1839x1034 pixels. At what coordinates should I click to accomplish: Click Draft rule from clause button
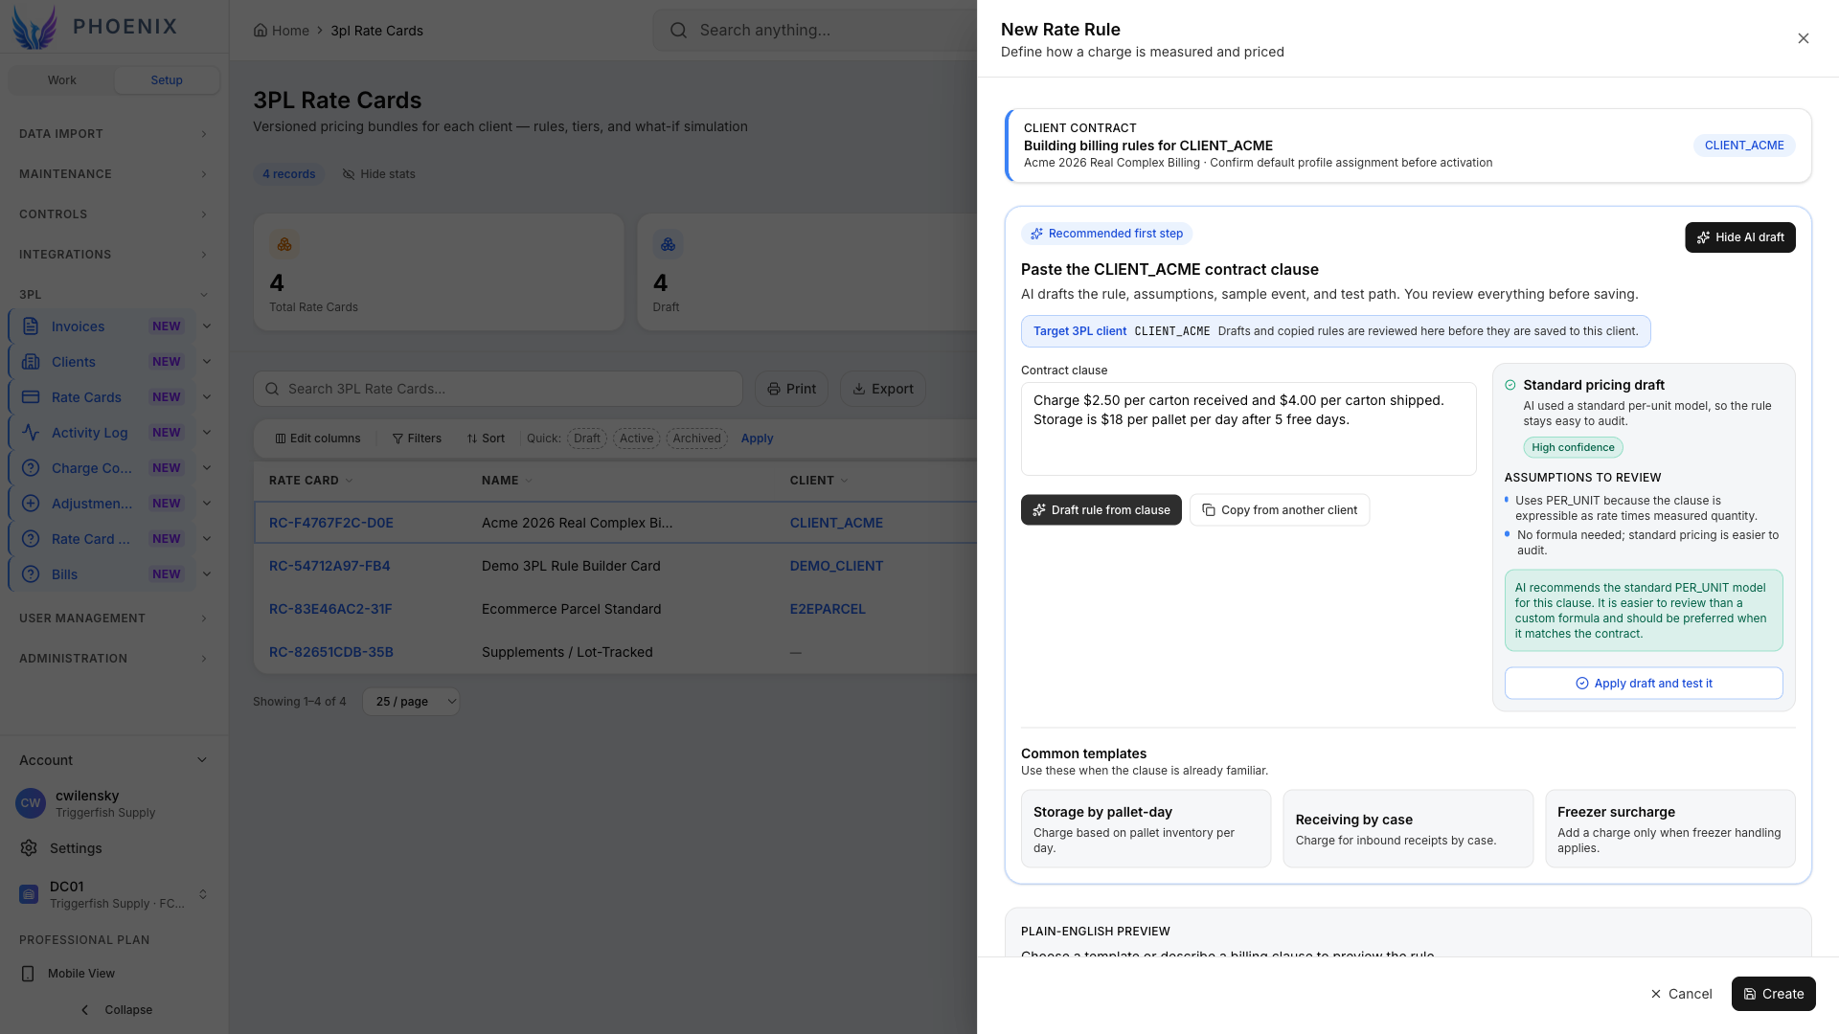coord(1101,510)
